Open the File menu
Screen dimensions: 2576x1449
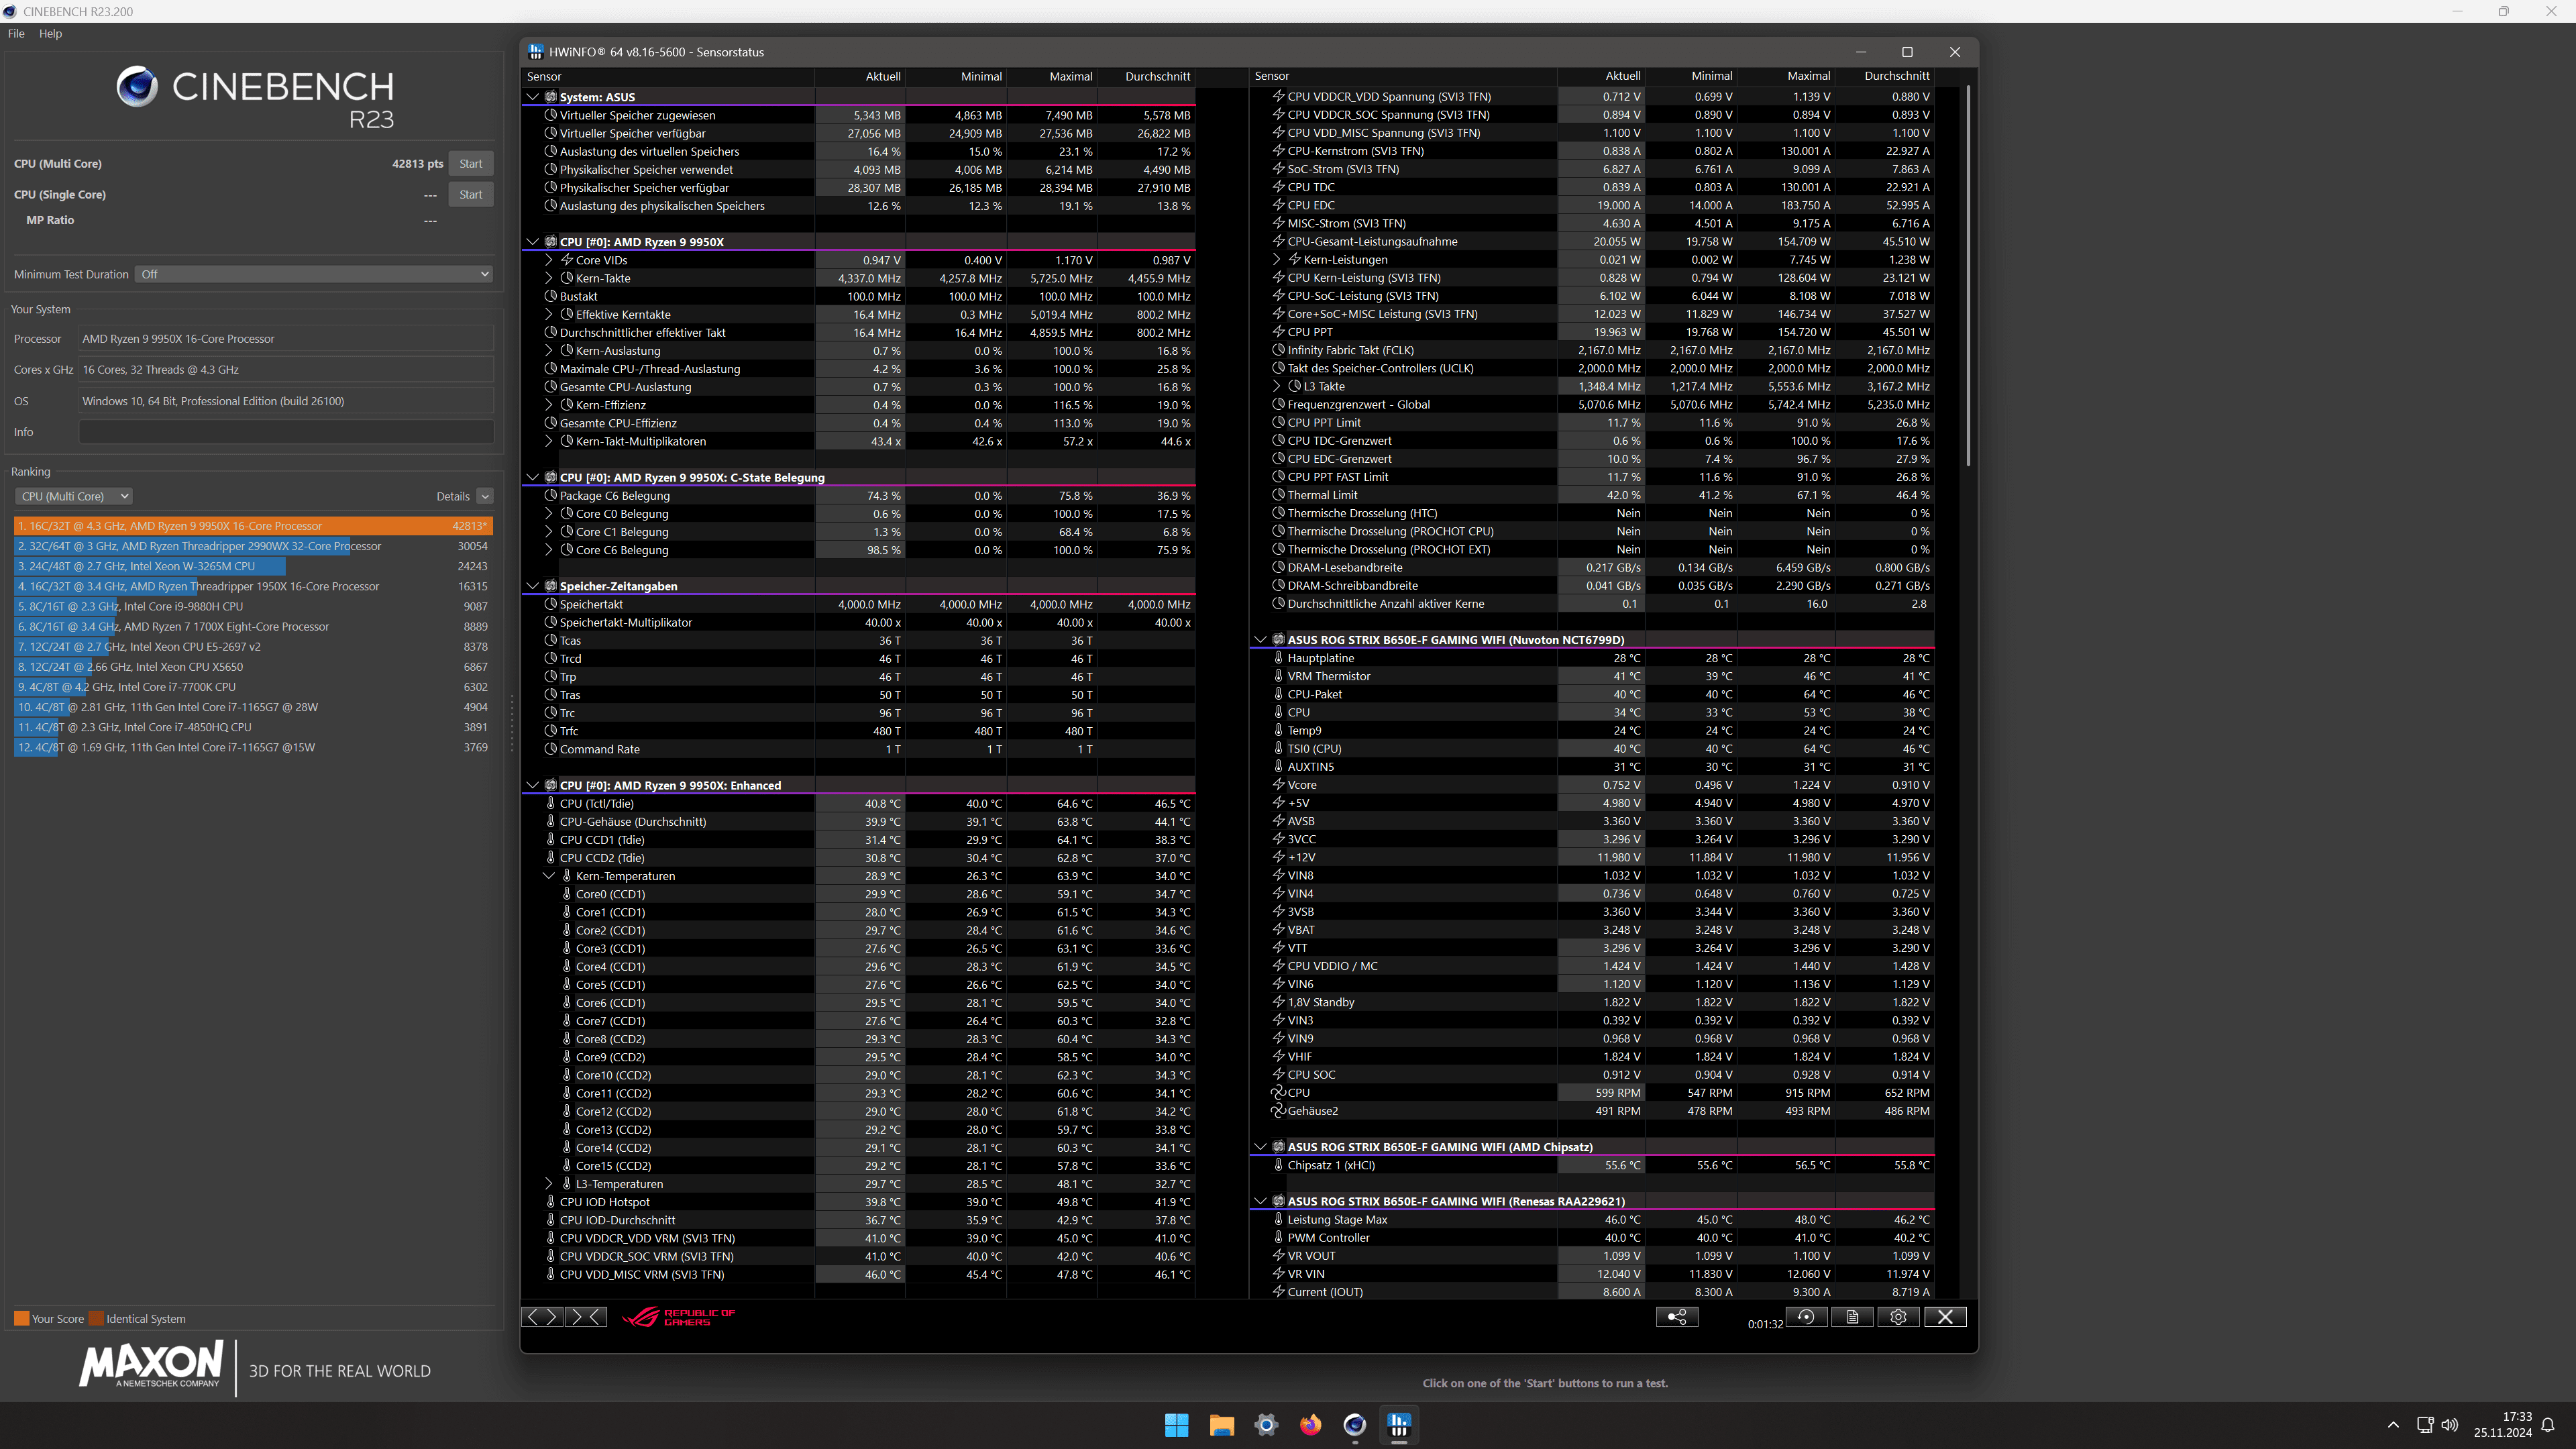pos(16,33)
